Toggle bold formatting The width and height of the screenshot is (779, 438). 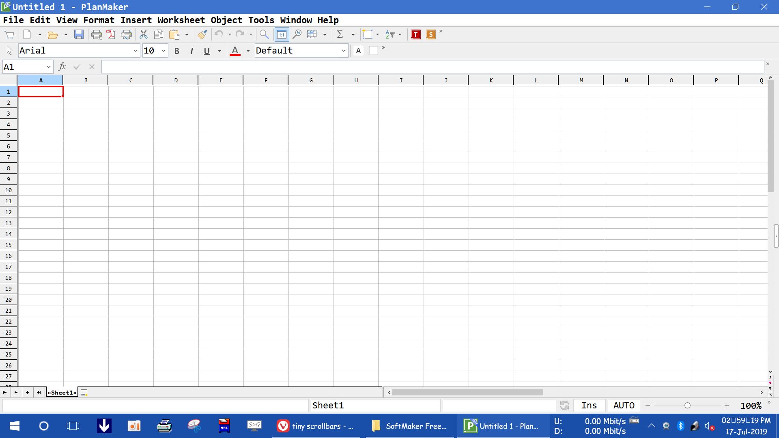(176, 51)
